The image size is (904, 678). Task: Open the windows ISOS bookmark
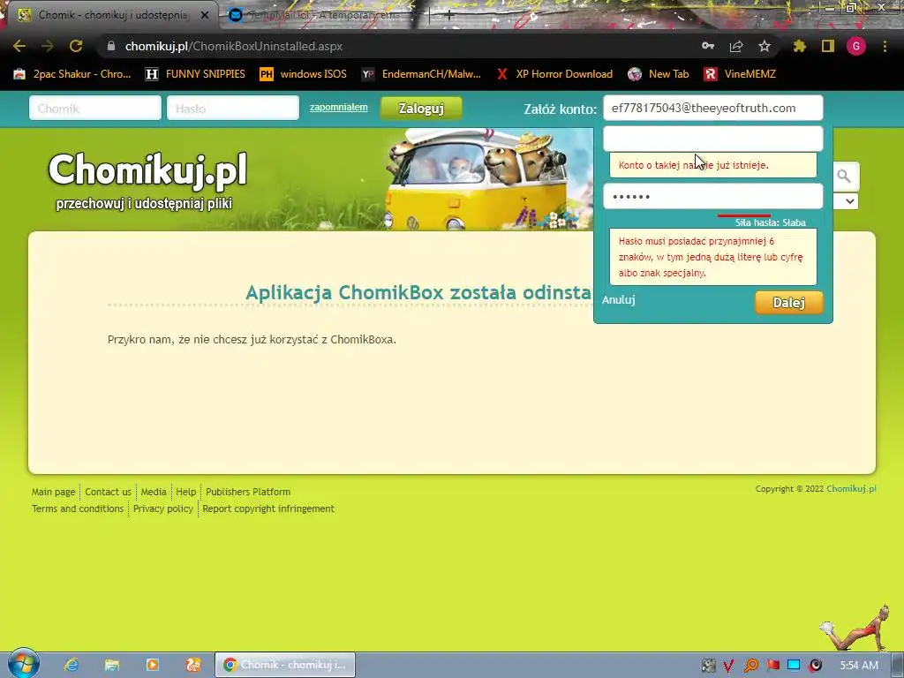304,74
